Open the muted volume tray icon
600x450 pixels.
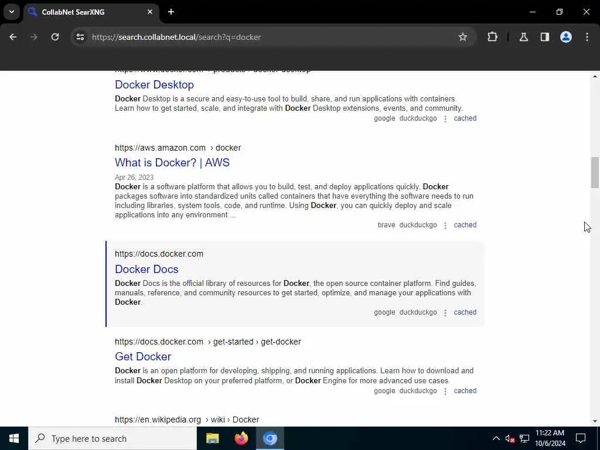[510, 438]
